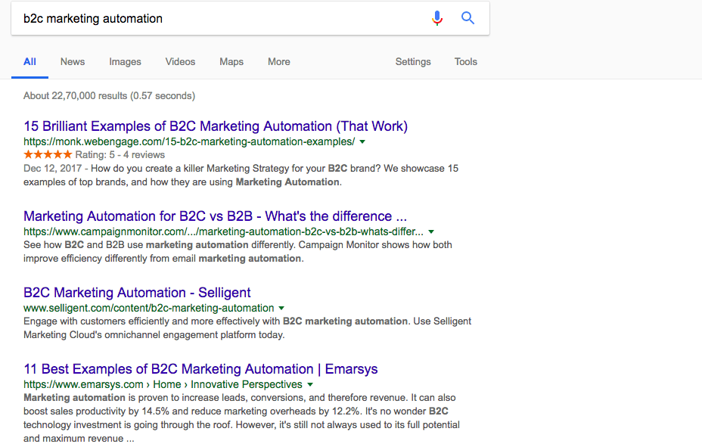Open the Maps tab
This screenshot has width=702, height=444.
(x=231, y=62)
